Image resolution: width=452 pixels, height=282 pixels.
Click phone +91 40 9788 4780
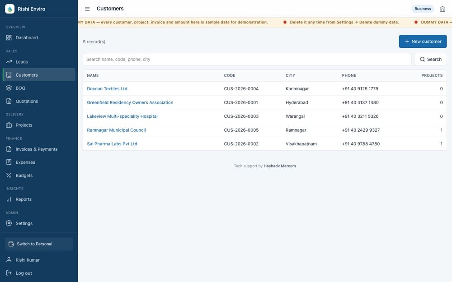point(361,144)
